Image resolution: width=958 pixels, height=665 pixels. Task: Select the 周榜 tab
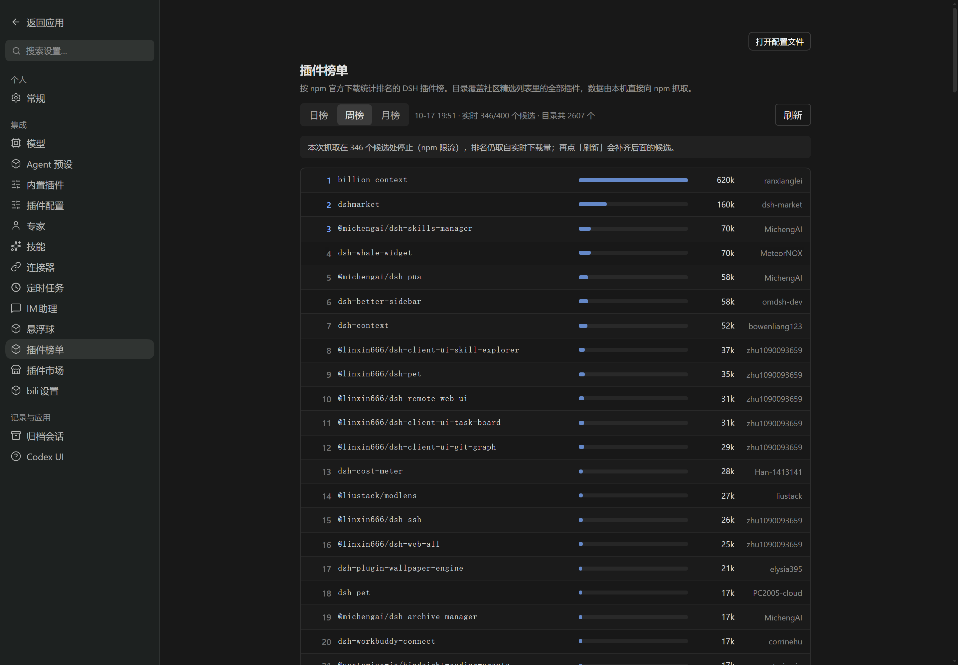coord(354,115)
